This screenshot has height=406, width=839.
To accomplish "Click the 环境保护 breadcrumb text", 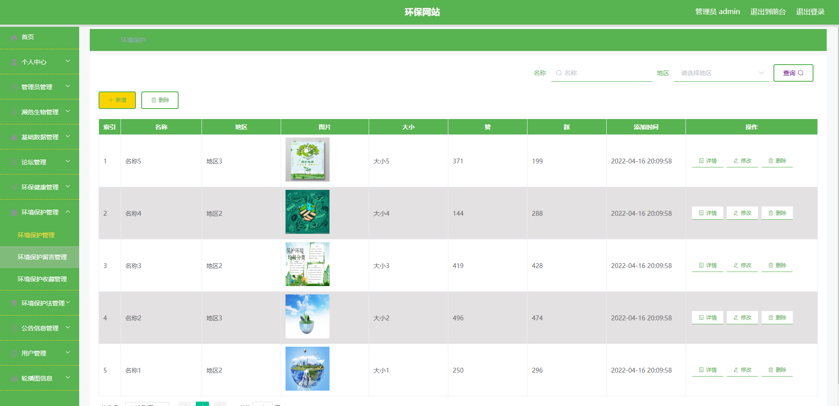I will (x=133, y=40).
